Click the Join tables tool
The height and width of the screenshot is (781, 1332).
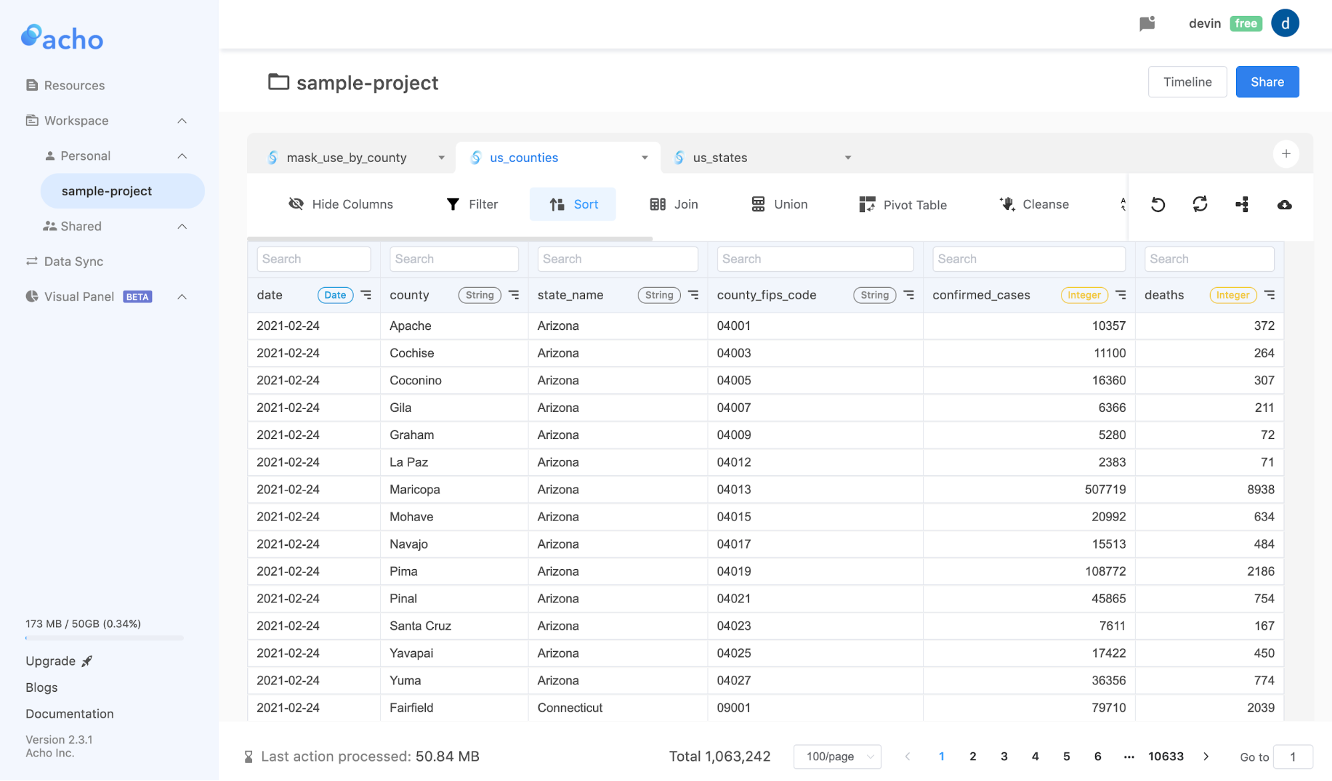(x=674, y=205)
